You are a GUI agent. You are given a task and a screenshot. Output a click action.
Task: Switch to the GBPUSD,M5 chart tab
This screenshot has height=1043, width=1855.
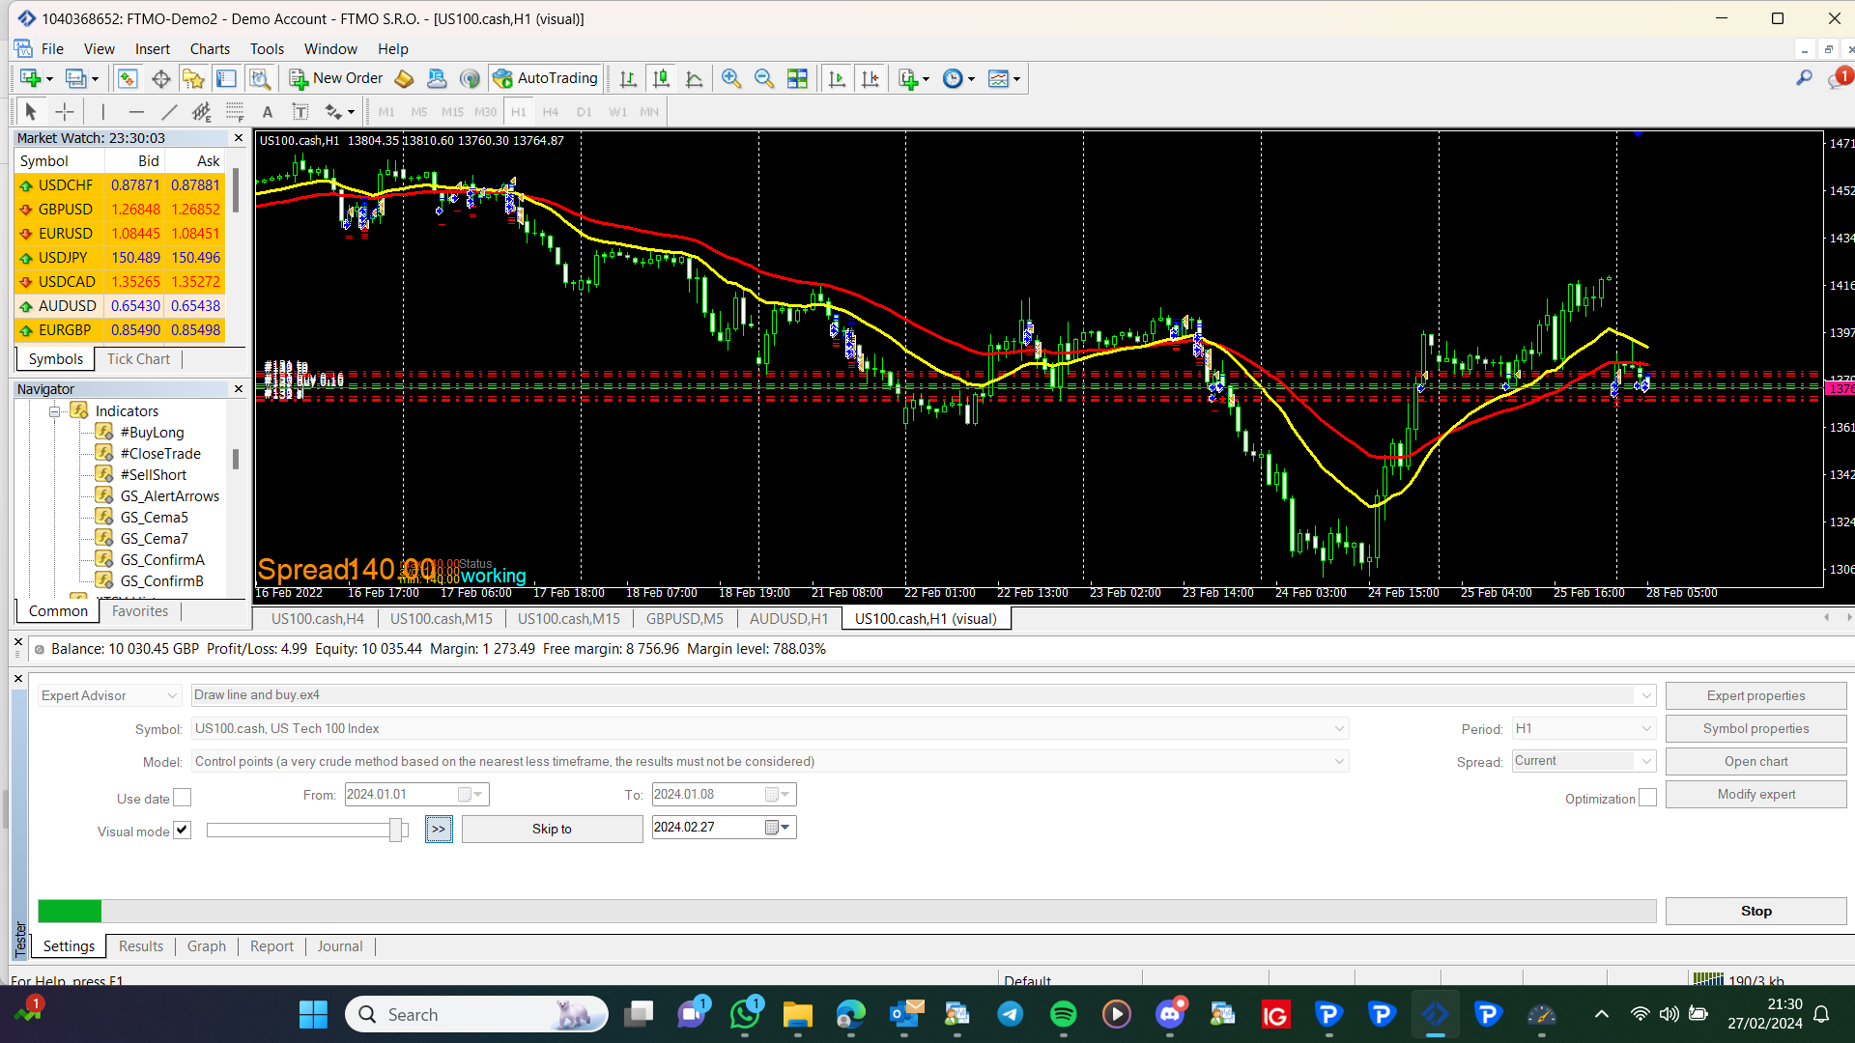point(685,619)
